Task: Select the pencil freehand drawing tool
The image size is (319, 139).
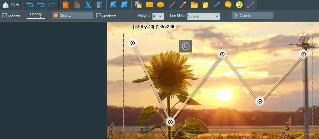Action: coord(183,5)
